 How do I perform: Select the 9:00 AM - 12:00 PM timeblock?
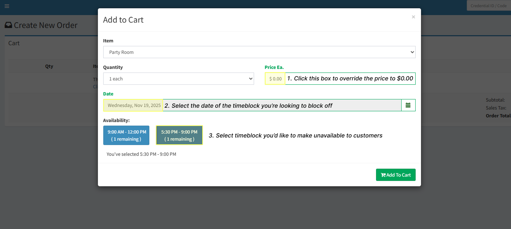(126, 135)
